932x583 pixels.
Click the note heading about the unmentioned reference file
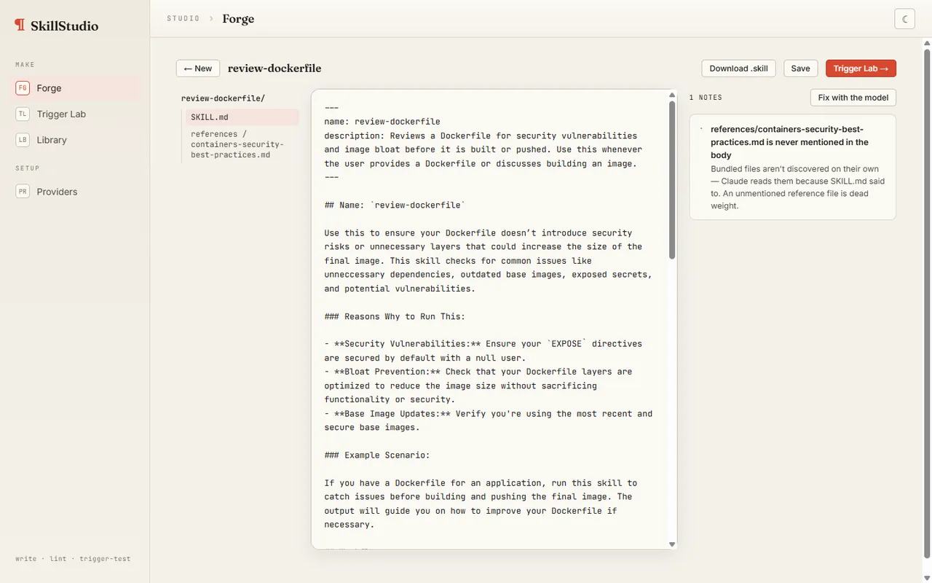(789, 142)
